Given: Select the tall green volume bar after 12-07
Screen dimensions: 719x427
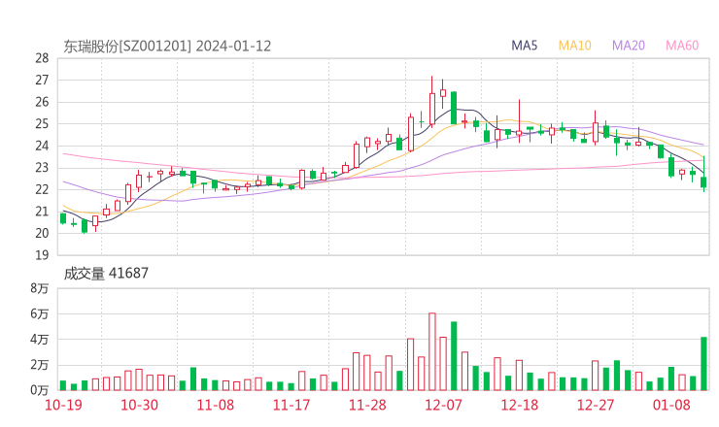Looking at the screenshot, I should click(x=454, y=356).
